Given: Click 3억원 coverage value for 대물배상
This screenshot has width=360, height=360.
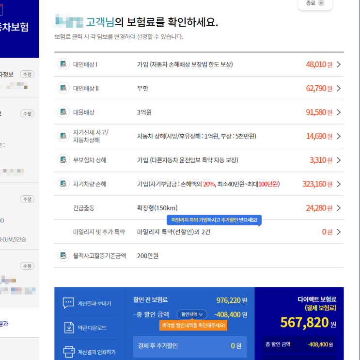Looking at the screenshot, I should coord(144,112).
